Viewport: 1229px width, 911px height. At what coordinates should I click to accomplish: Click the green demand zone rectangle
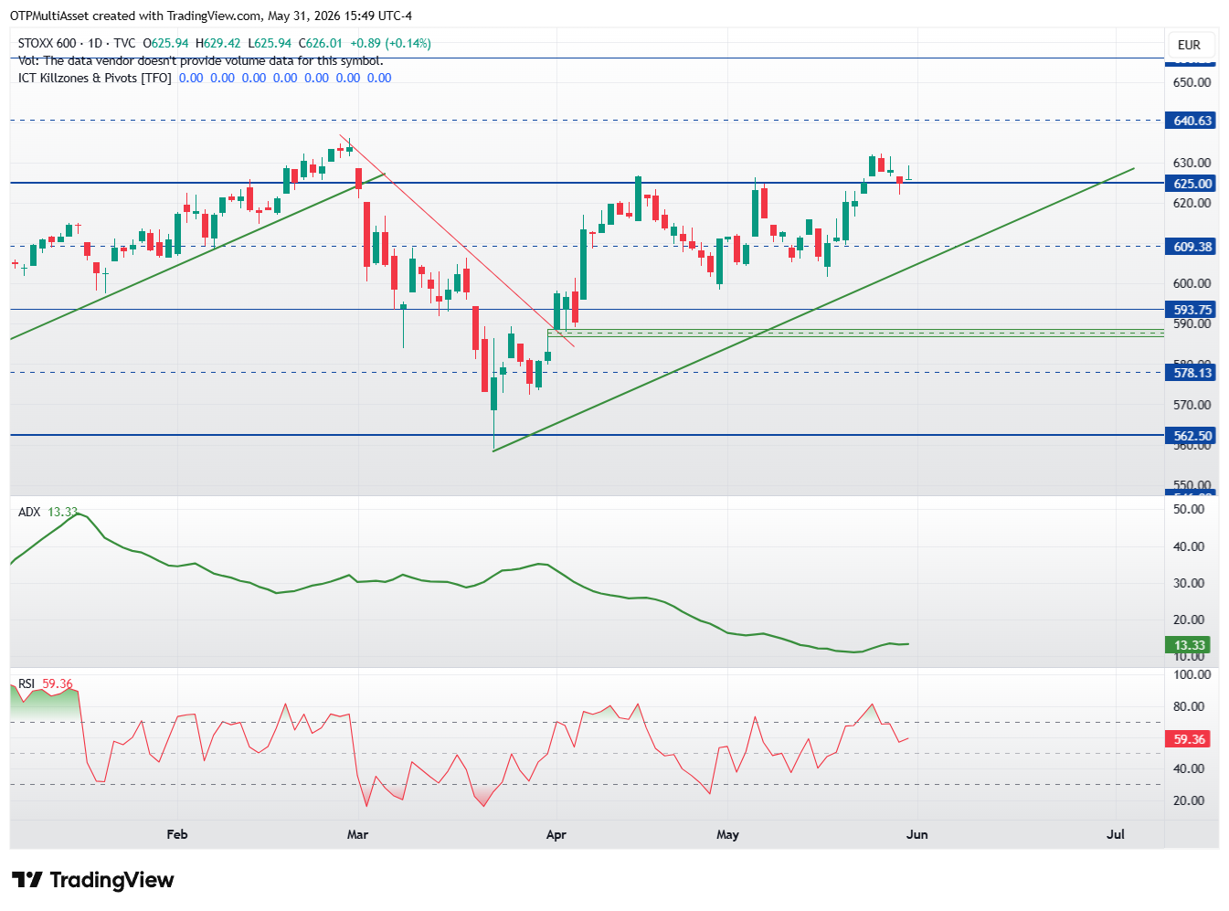point(855,333)
